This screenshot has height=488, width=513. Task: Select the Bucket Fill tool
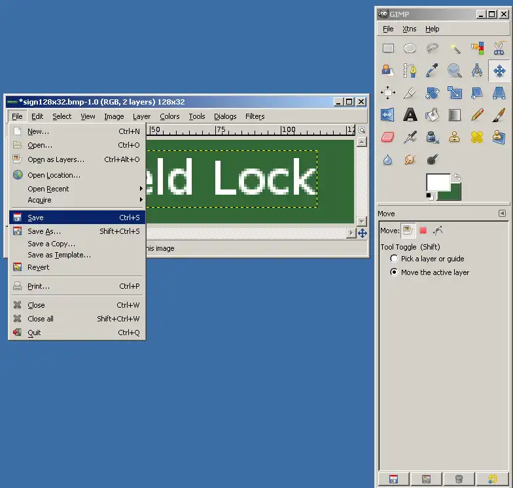(432, 115)
